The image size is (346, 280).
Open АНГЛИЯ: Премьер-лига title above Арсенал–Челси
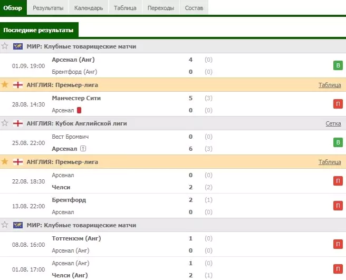[62, 162]
